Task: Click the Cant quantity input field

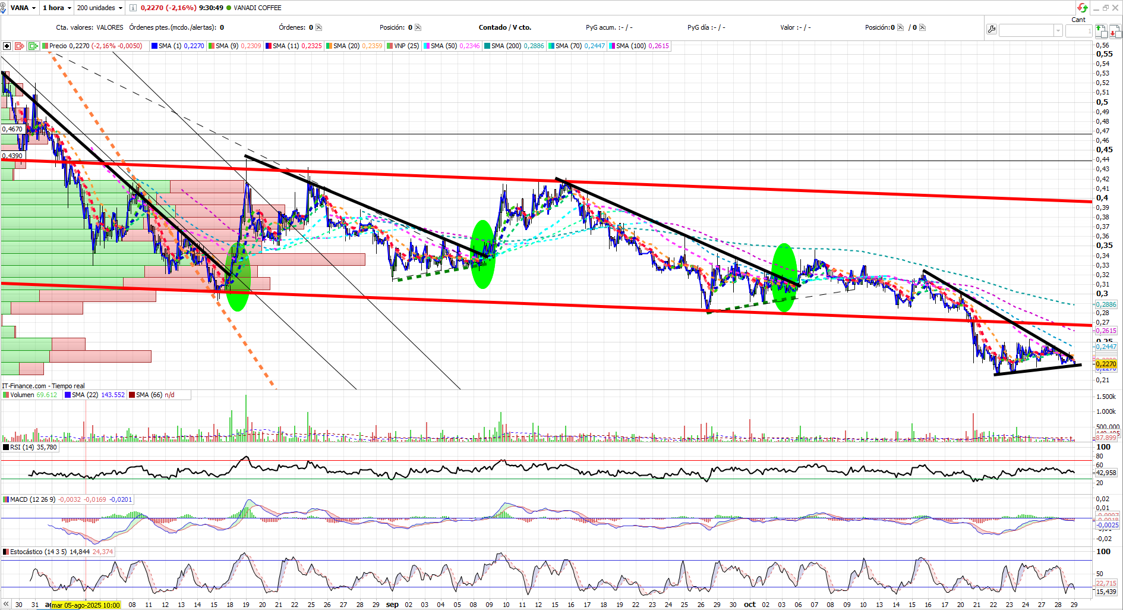Action: click(x=1078, y=30)
